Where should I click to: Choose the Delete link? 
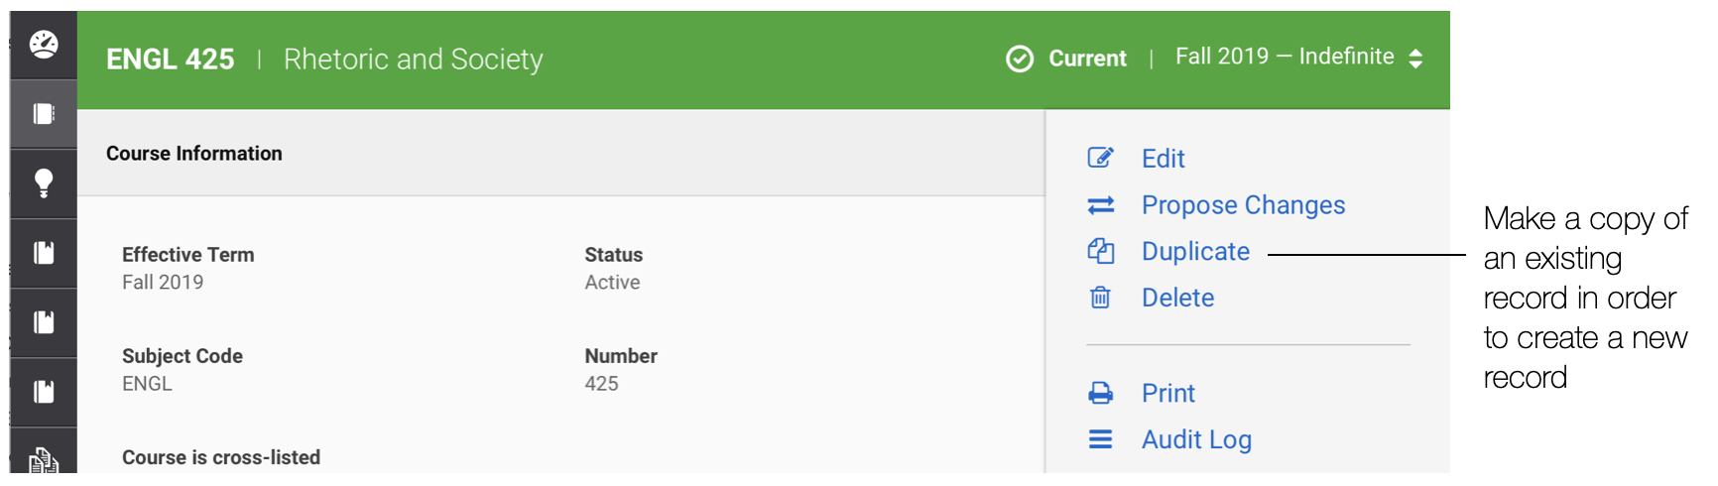[x=1177, y=298]
